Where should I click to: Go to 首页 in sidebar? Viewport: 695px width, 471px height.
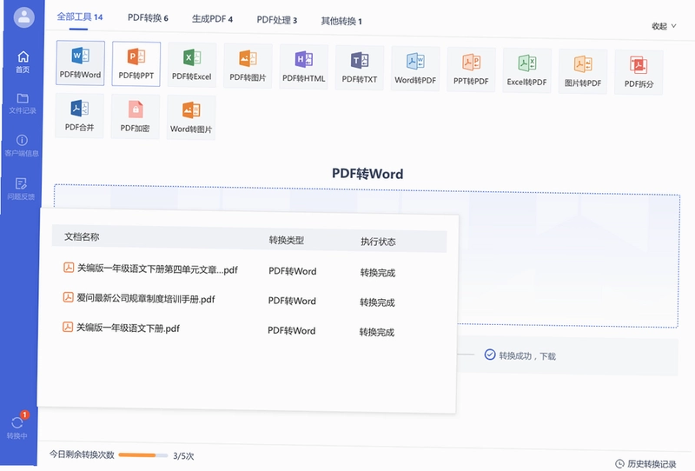point(23,62)
